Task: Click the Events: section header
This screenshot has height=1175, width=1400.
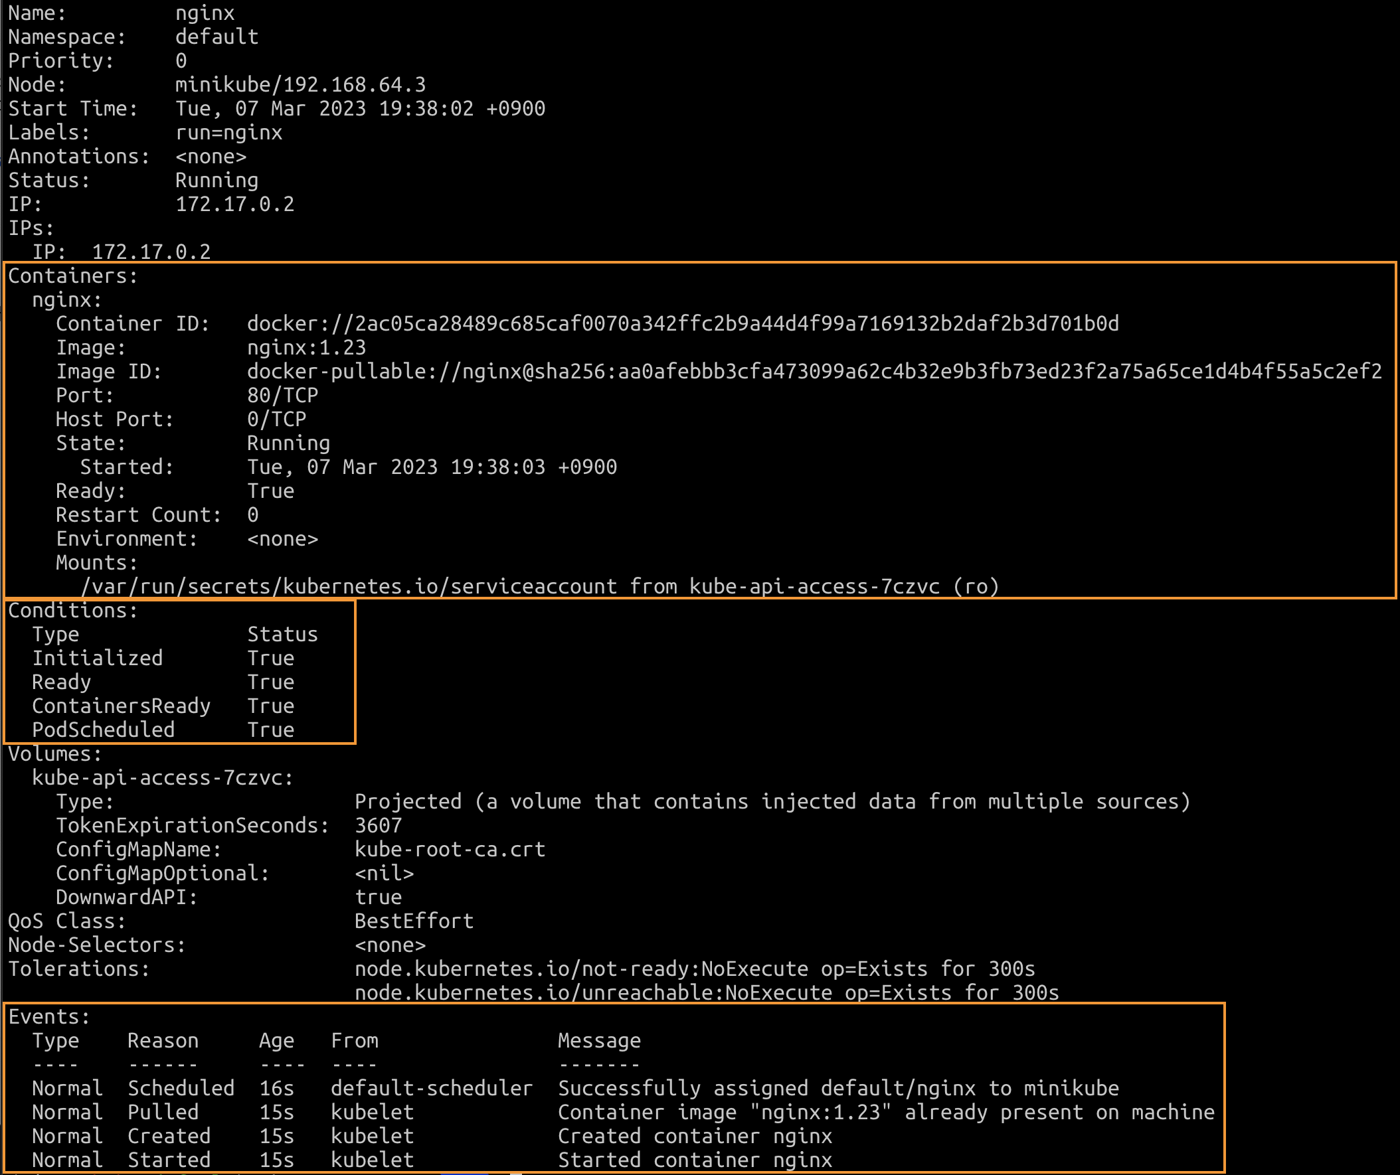Action: 48,1016
